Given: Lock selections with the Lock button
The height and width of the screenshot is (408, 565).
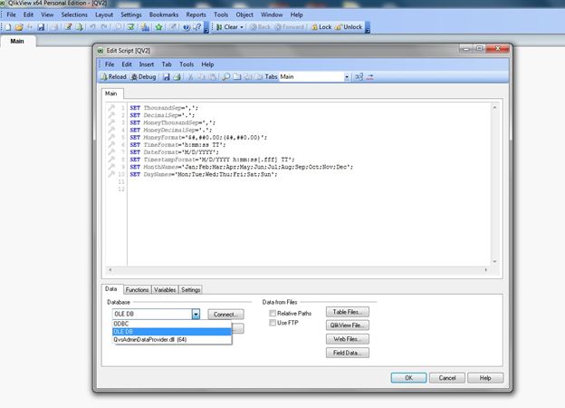Looking at the screenshot, I should click(321, 27).
